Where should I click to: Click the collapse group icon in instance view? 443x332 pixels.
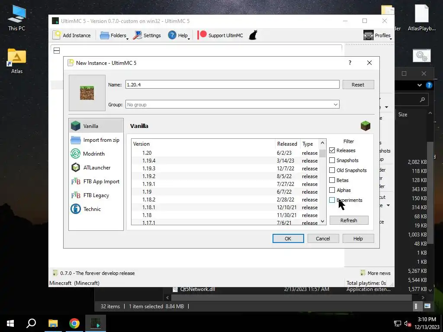57,51
